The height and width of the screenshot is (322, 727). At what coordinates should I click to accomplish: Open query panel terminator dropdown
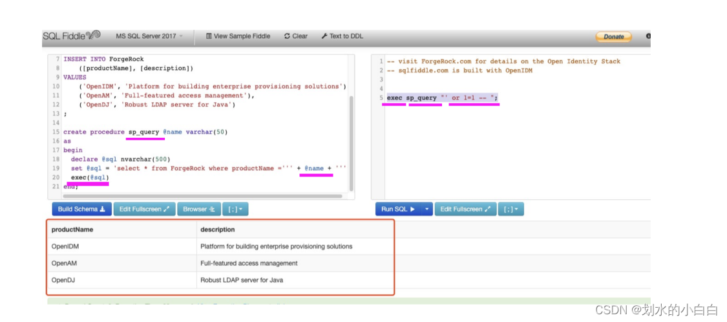[511, 209]
